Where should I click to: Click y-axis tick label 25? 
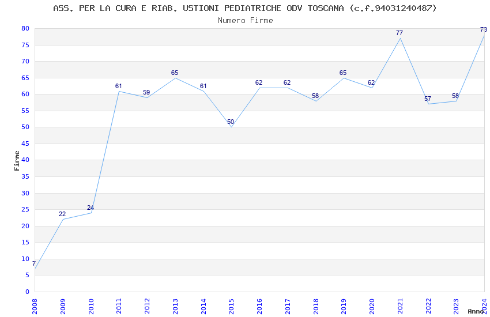(x=25, y=209)
